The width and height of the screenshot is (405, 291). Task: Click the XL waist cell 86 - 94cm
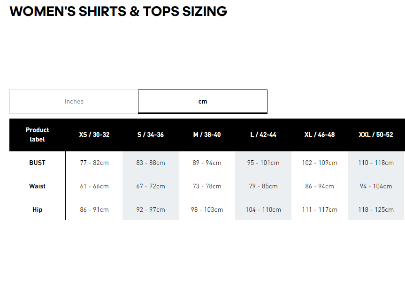[320, 187]
